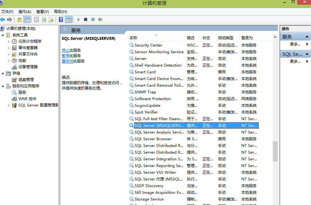Select SQL Server 配置管理器 tree icon
Viewport: 311px width, 205px height.
tap(14, 105)
